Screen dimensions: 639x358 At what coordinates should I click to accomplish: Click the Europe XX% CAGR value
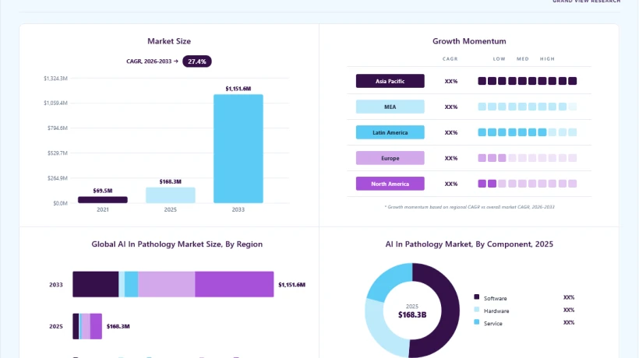(x=451, y=158)
